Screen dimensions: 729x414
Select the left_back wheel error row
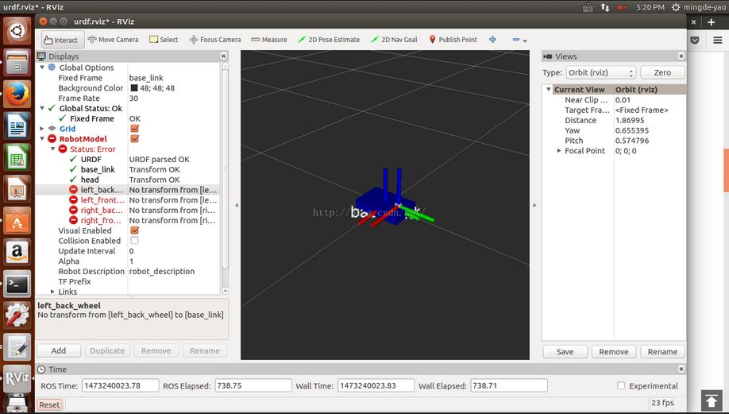127,190
